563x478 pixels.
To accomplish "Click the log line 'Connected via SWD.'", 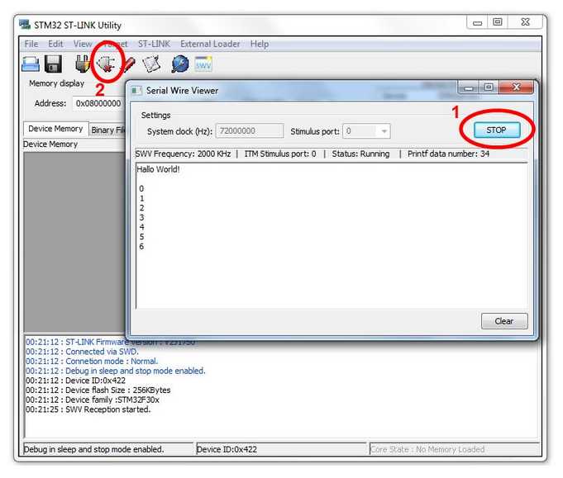I will (82, 352).
